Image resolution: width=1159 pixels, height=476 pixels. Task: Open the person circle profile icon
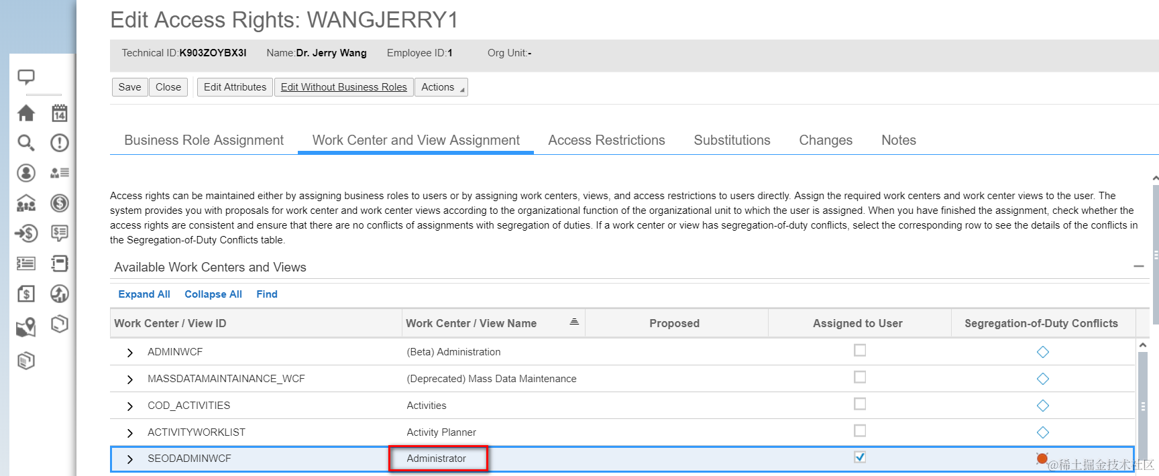pos(26,173)
